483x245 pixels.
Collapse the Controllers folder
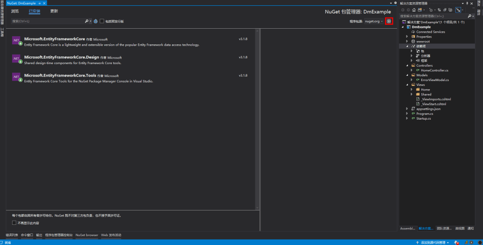coord(407,65)
